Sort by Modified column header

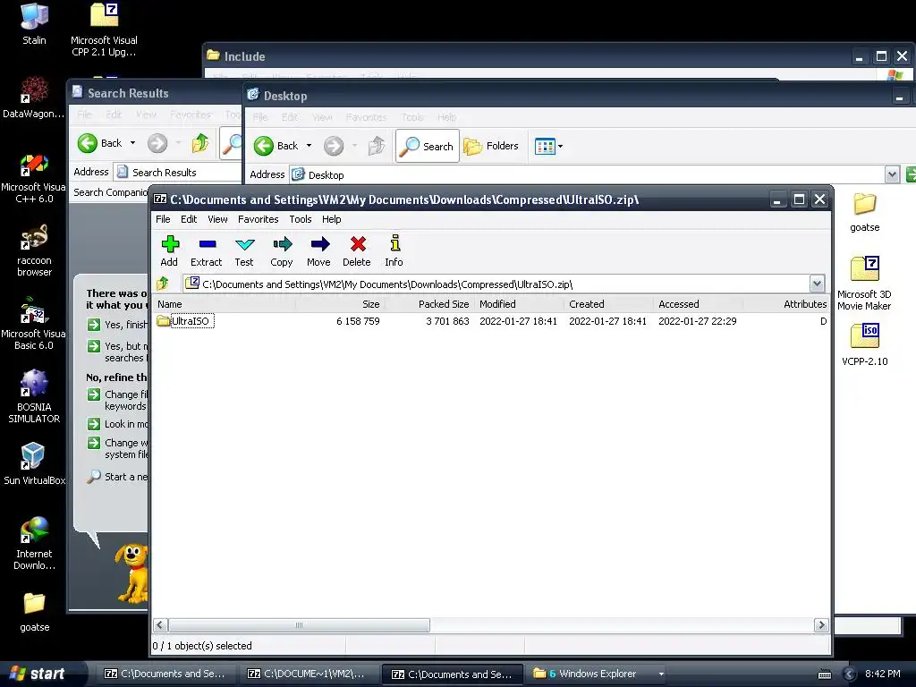pos(520,304)
